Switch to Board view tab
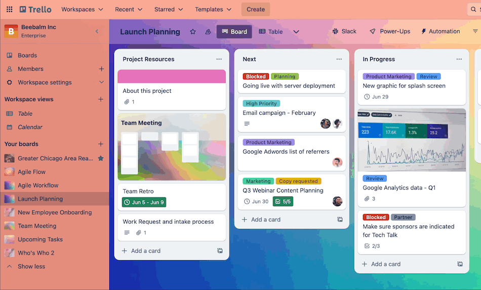This screenshot has height=290, width=481. 234,31
